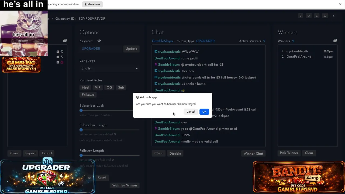Screen dimensions: 345x194
Task: Dismiss the browser pop-up notification bar
Action: [340, 4]
